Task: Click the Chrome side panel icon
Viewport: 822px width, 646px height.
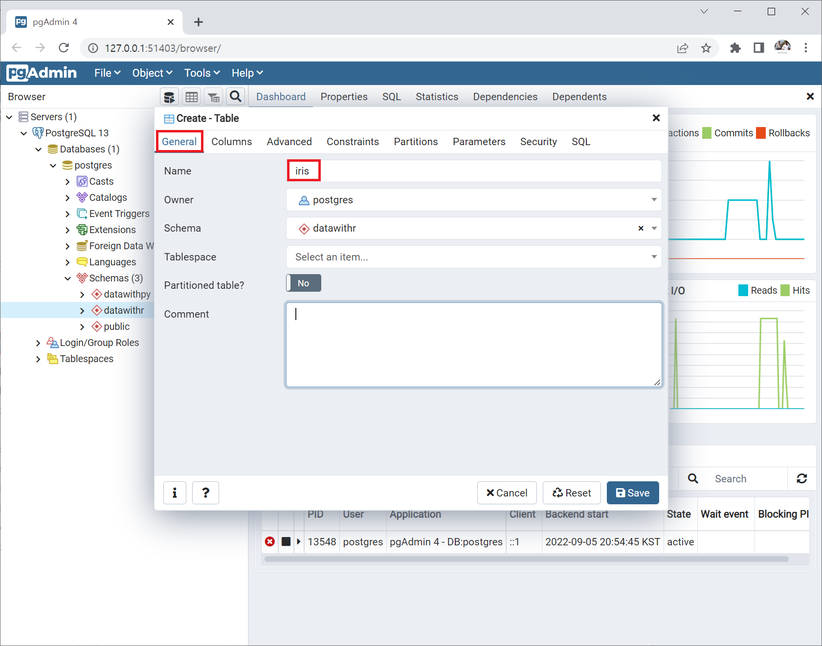Action: coord(758,48)
